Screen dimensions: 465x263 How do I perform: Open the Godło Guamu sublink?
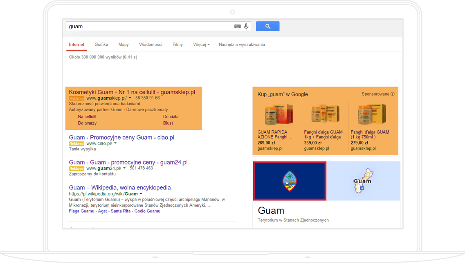pos(147,211)
